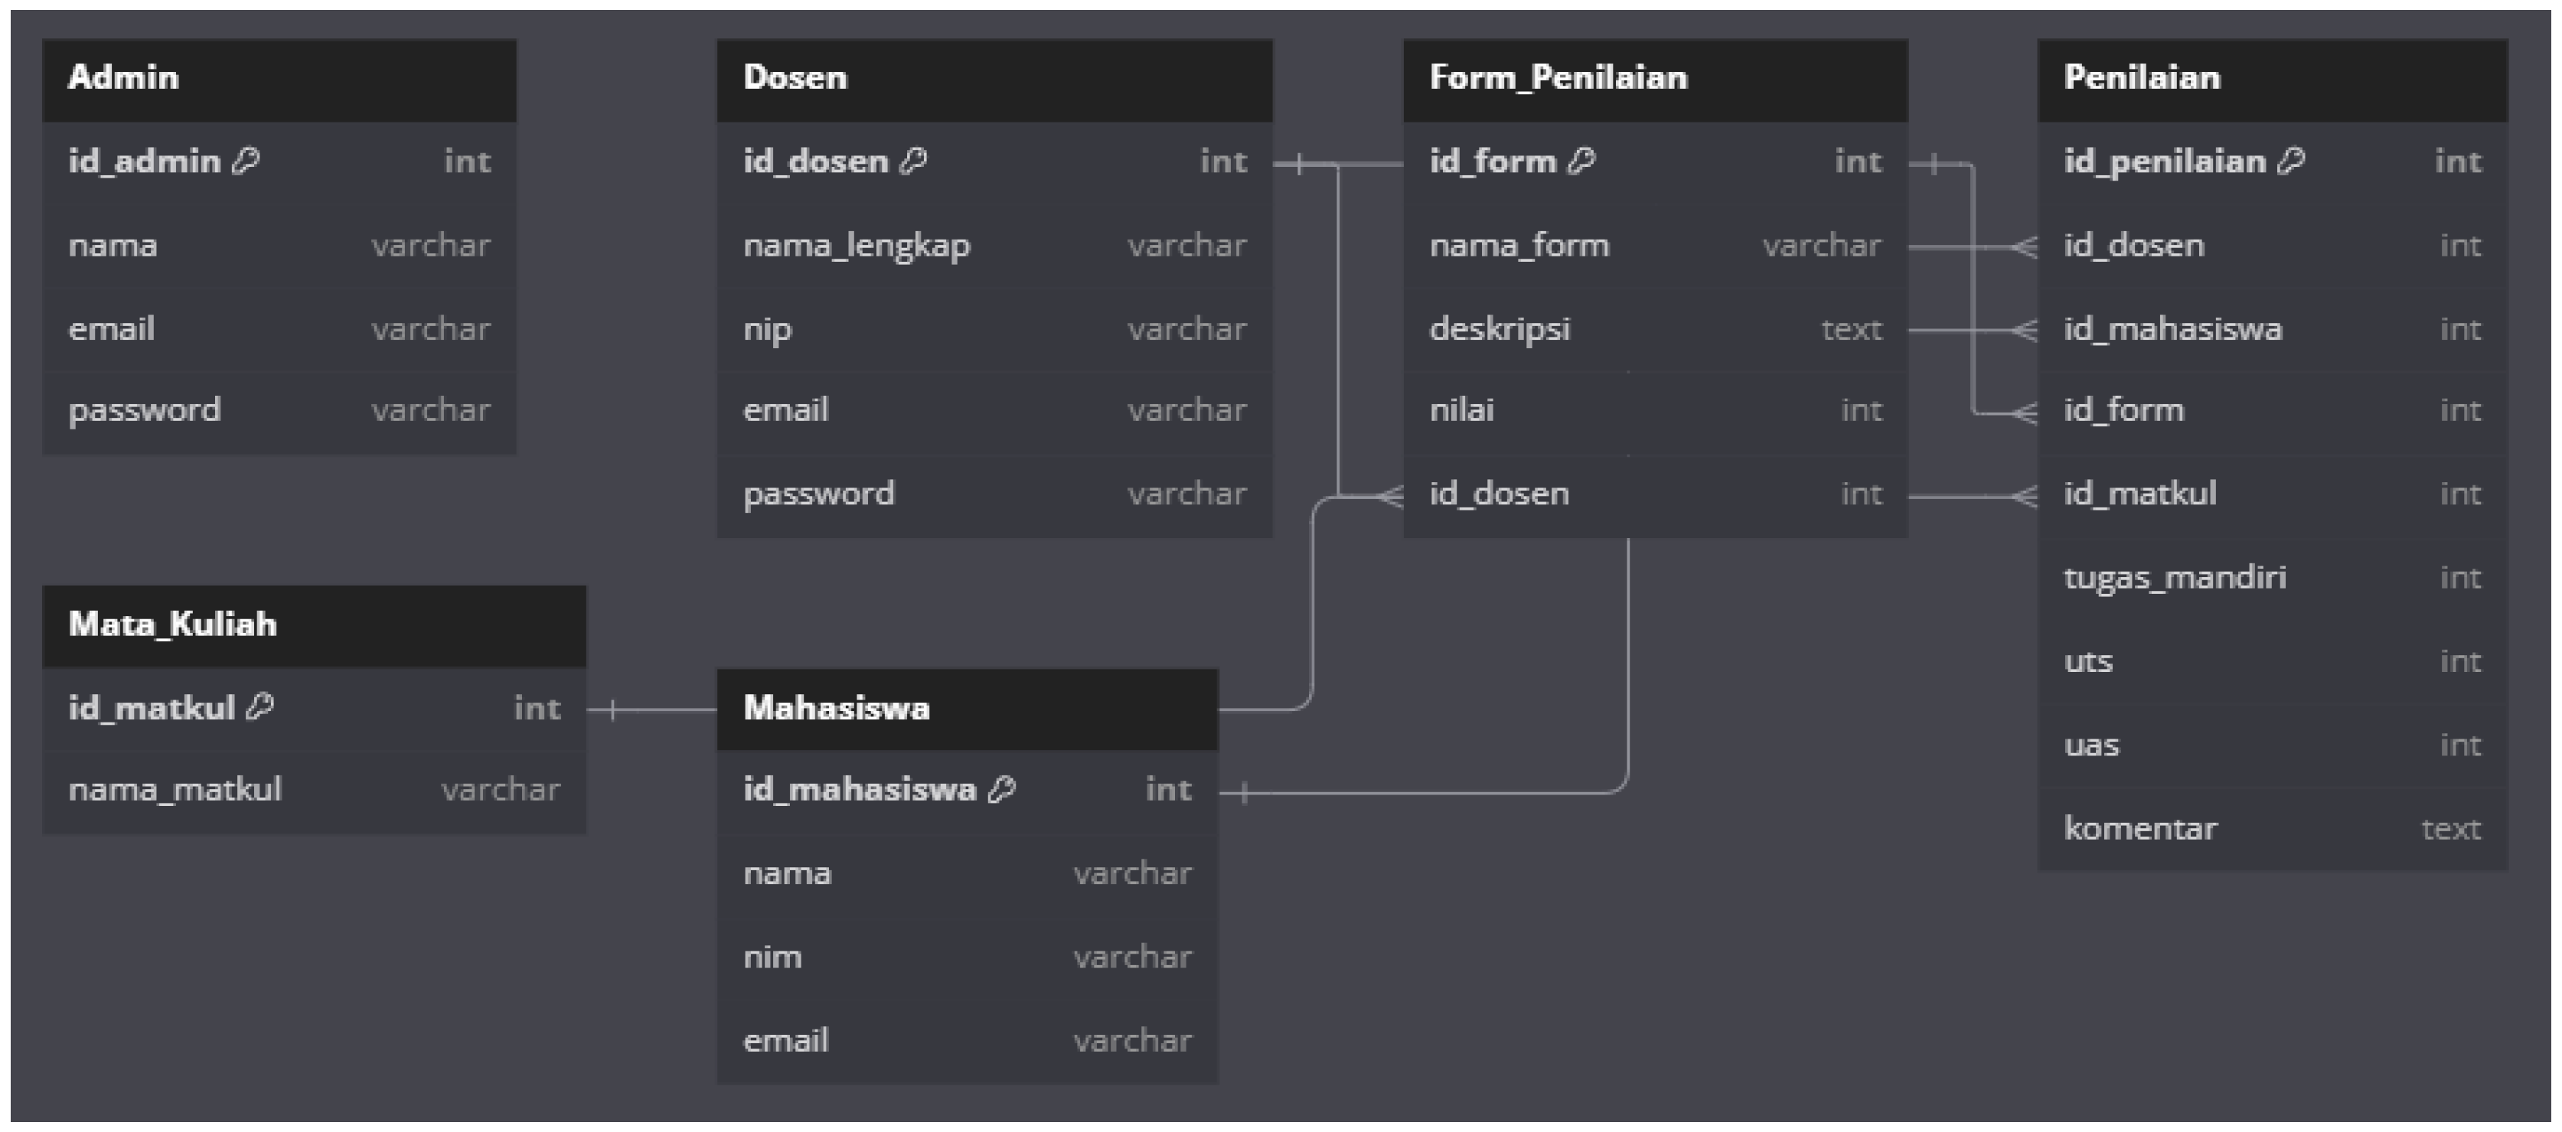Select the Penilaian table header
2562x1132 pixels.
pos(2272,79)
